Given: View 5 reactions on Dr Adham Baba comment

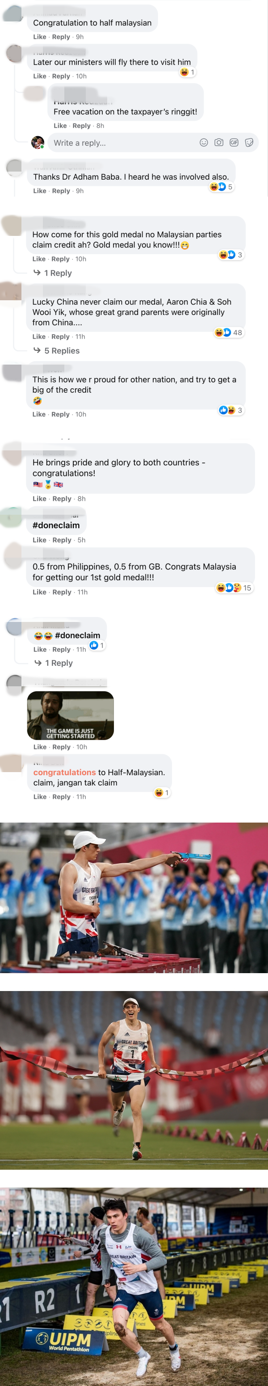Looking at the screenshot, I should pyautogui.click(x=221, y=187).
